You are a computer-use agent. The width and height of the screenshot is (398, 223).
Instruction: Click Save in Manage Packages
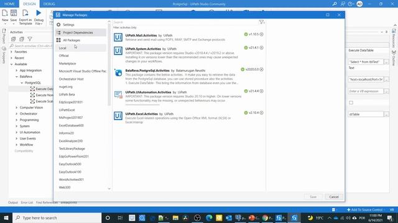[313, 197]
